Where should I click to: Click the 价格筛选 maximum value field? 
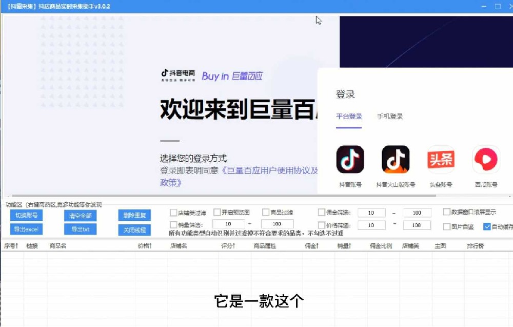[x=417, y=225]
